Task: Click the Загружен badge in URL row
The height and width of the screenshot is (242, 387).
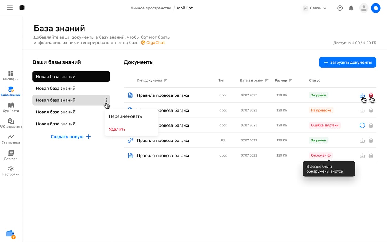Action: (x=318, y=141)
